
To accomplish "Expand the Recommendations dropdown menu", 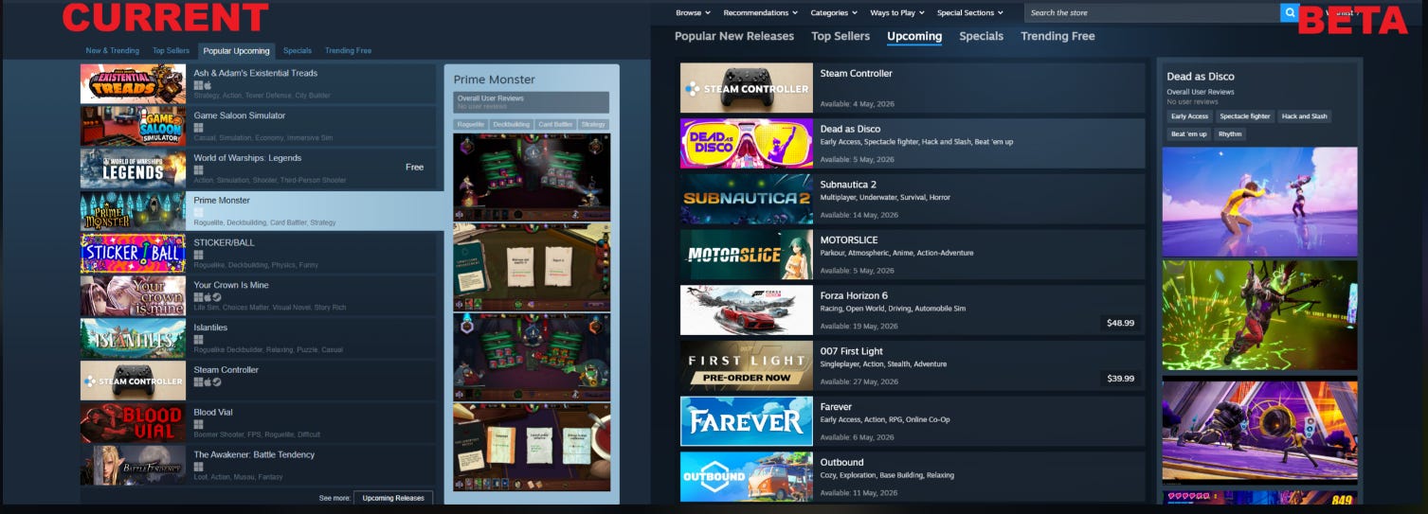I will pyautogui.click(x=760, y=13).
